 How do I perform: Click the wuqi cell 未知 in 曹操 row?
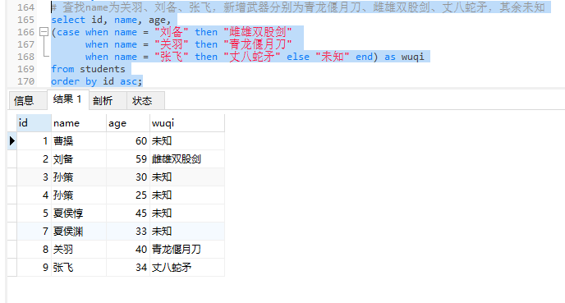(x=187, y=141)
